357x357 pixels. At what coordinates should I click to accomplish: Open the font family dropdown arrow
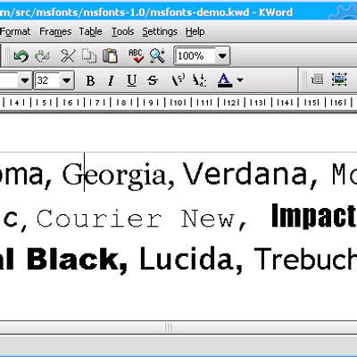pyautogui.click(x=25, y=80)
